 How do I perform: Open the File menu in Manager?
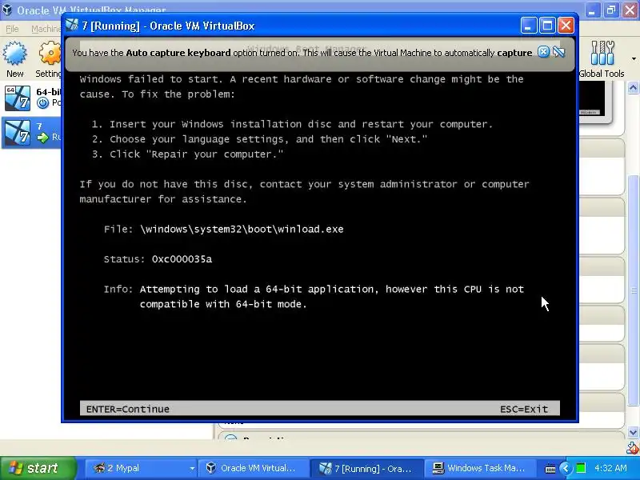pos(12,29)
